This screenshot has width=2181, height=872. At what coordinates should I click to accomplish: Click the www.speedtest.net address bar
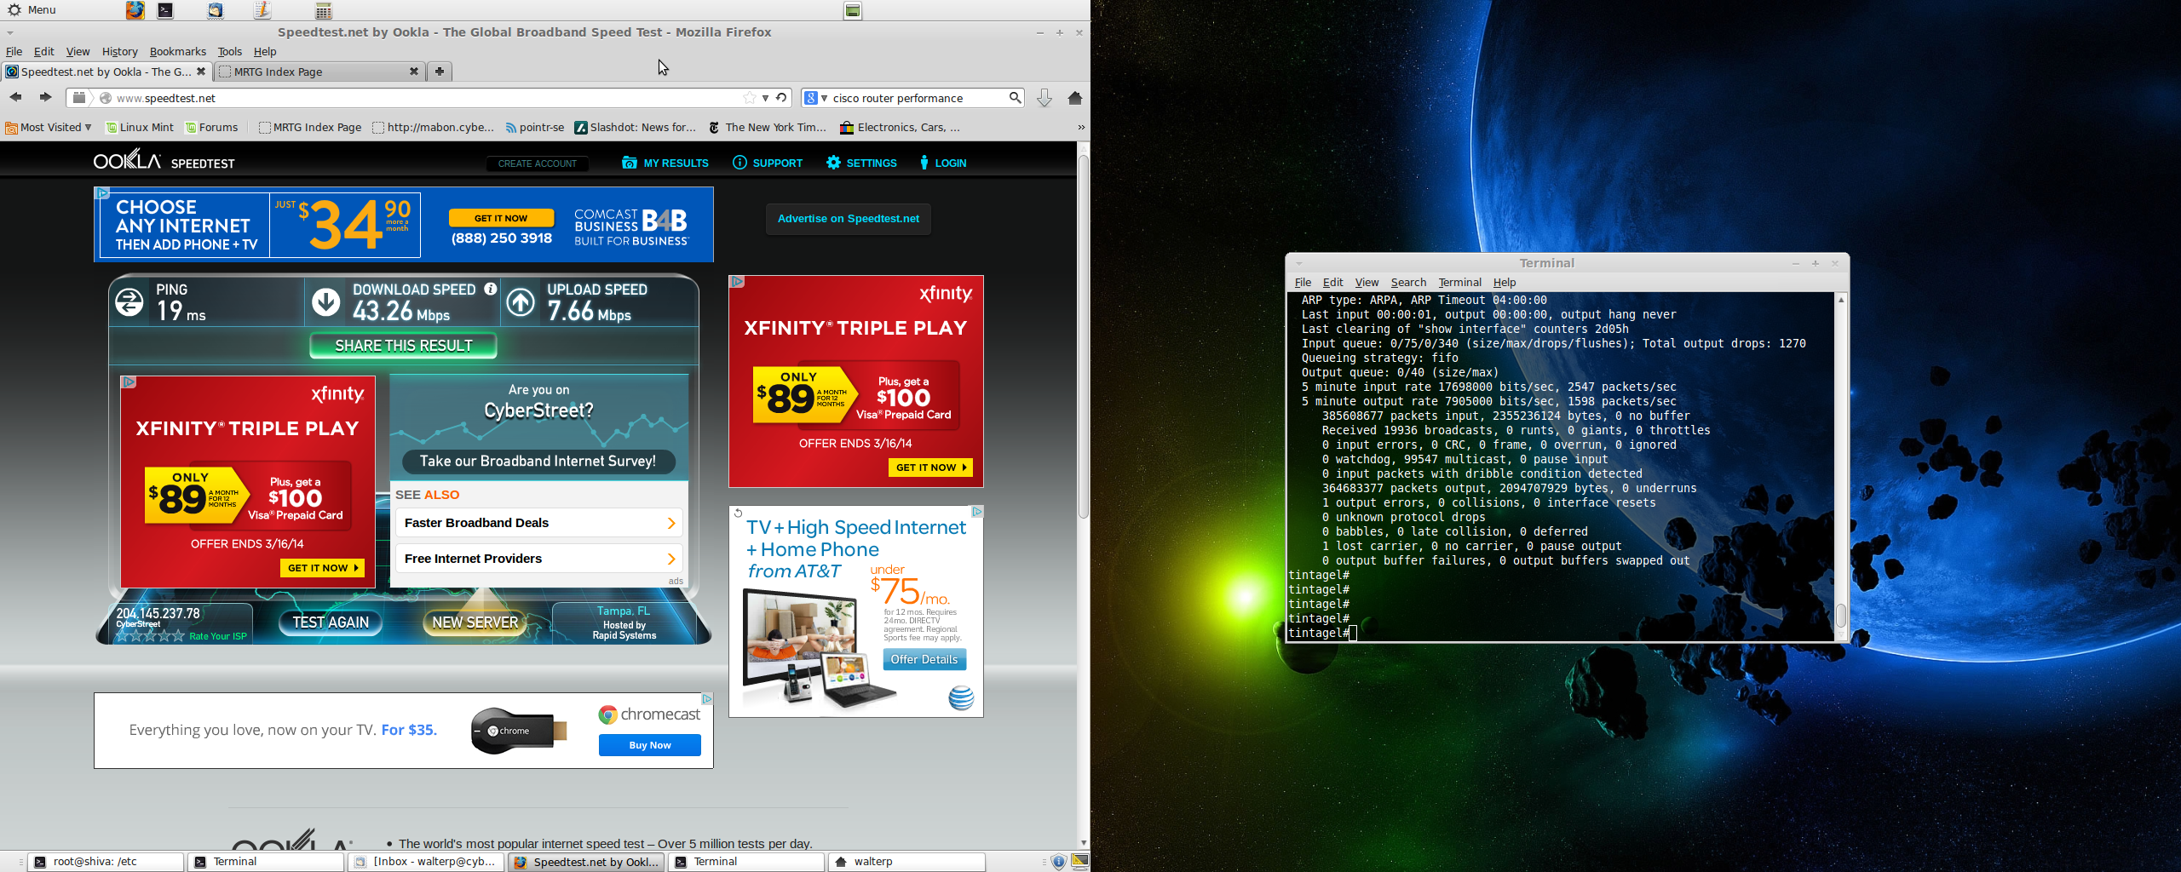(426, 98)
